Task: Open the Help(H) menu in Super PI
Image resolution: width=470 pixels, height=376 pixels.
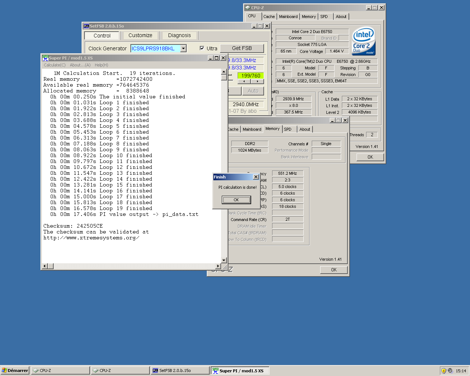Action: [x=101, y=65]
